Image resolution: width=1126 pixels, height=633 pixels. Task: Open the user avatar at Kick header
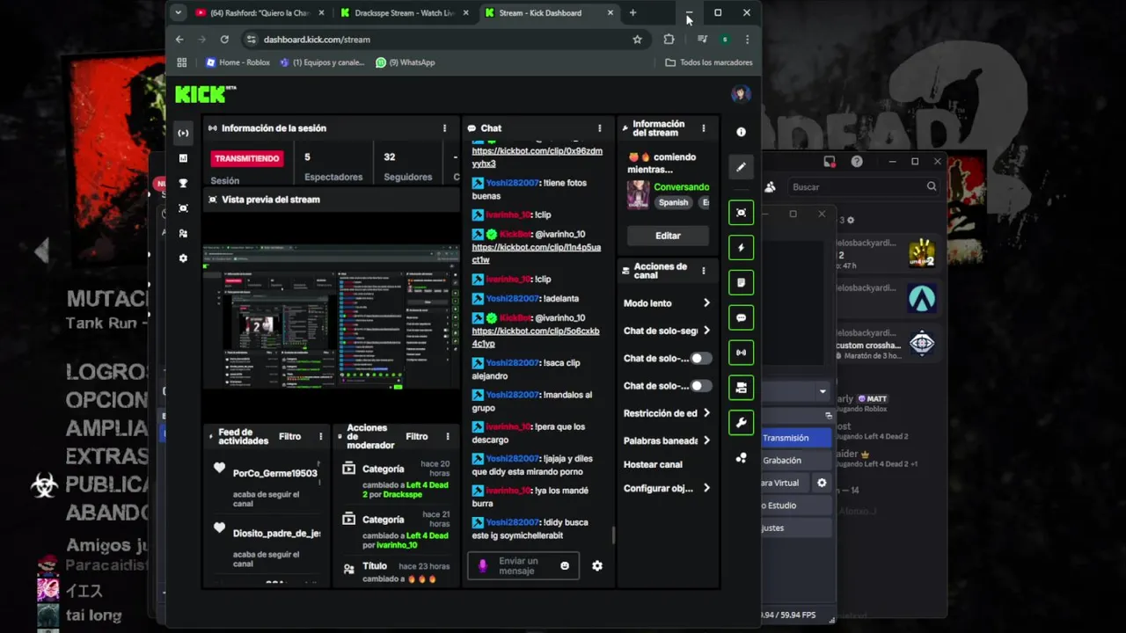point(741,94)
